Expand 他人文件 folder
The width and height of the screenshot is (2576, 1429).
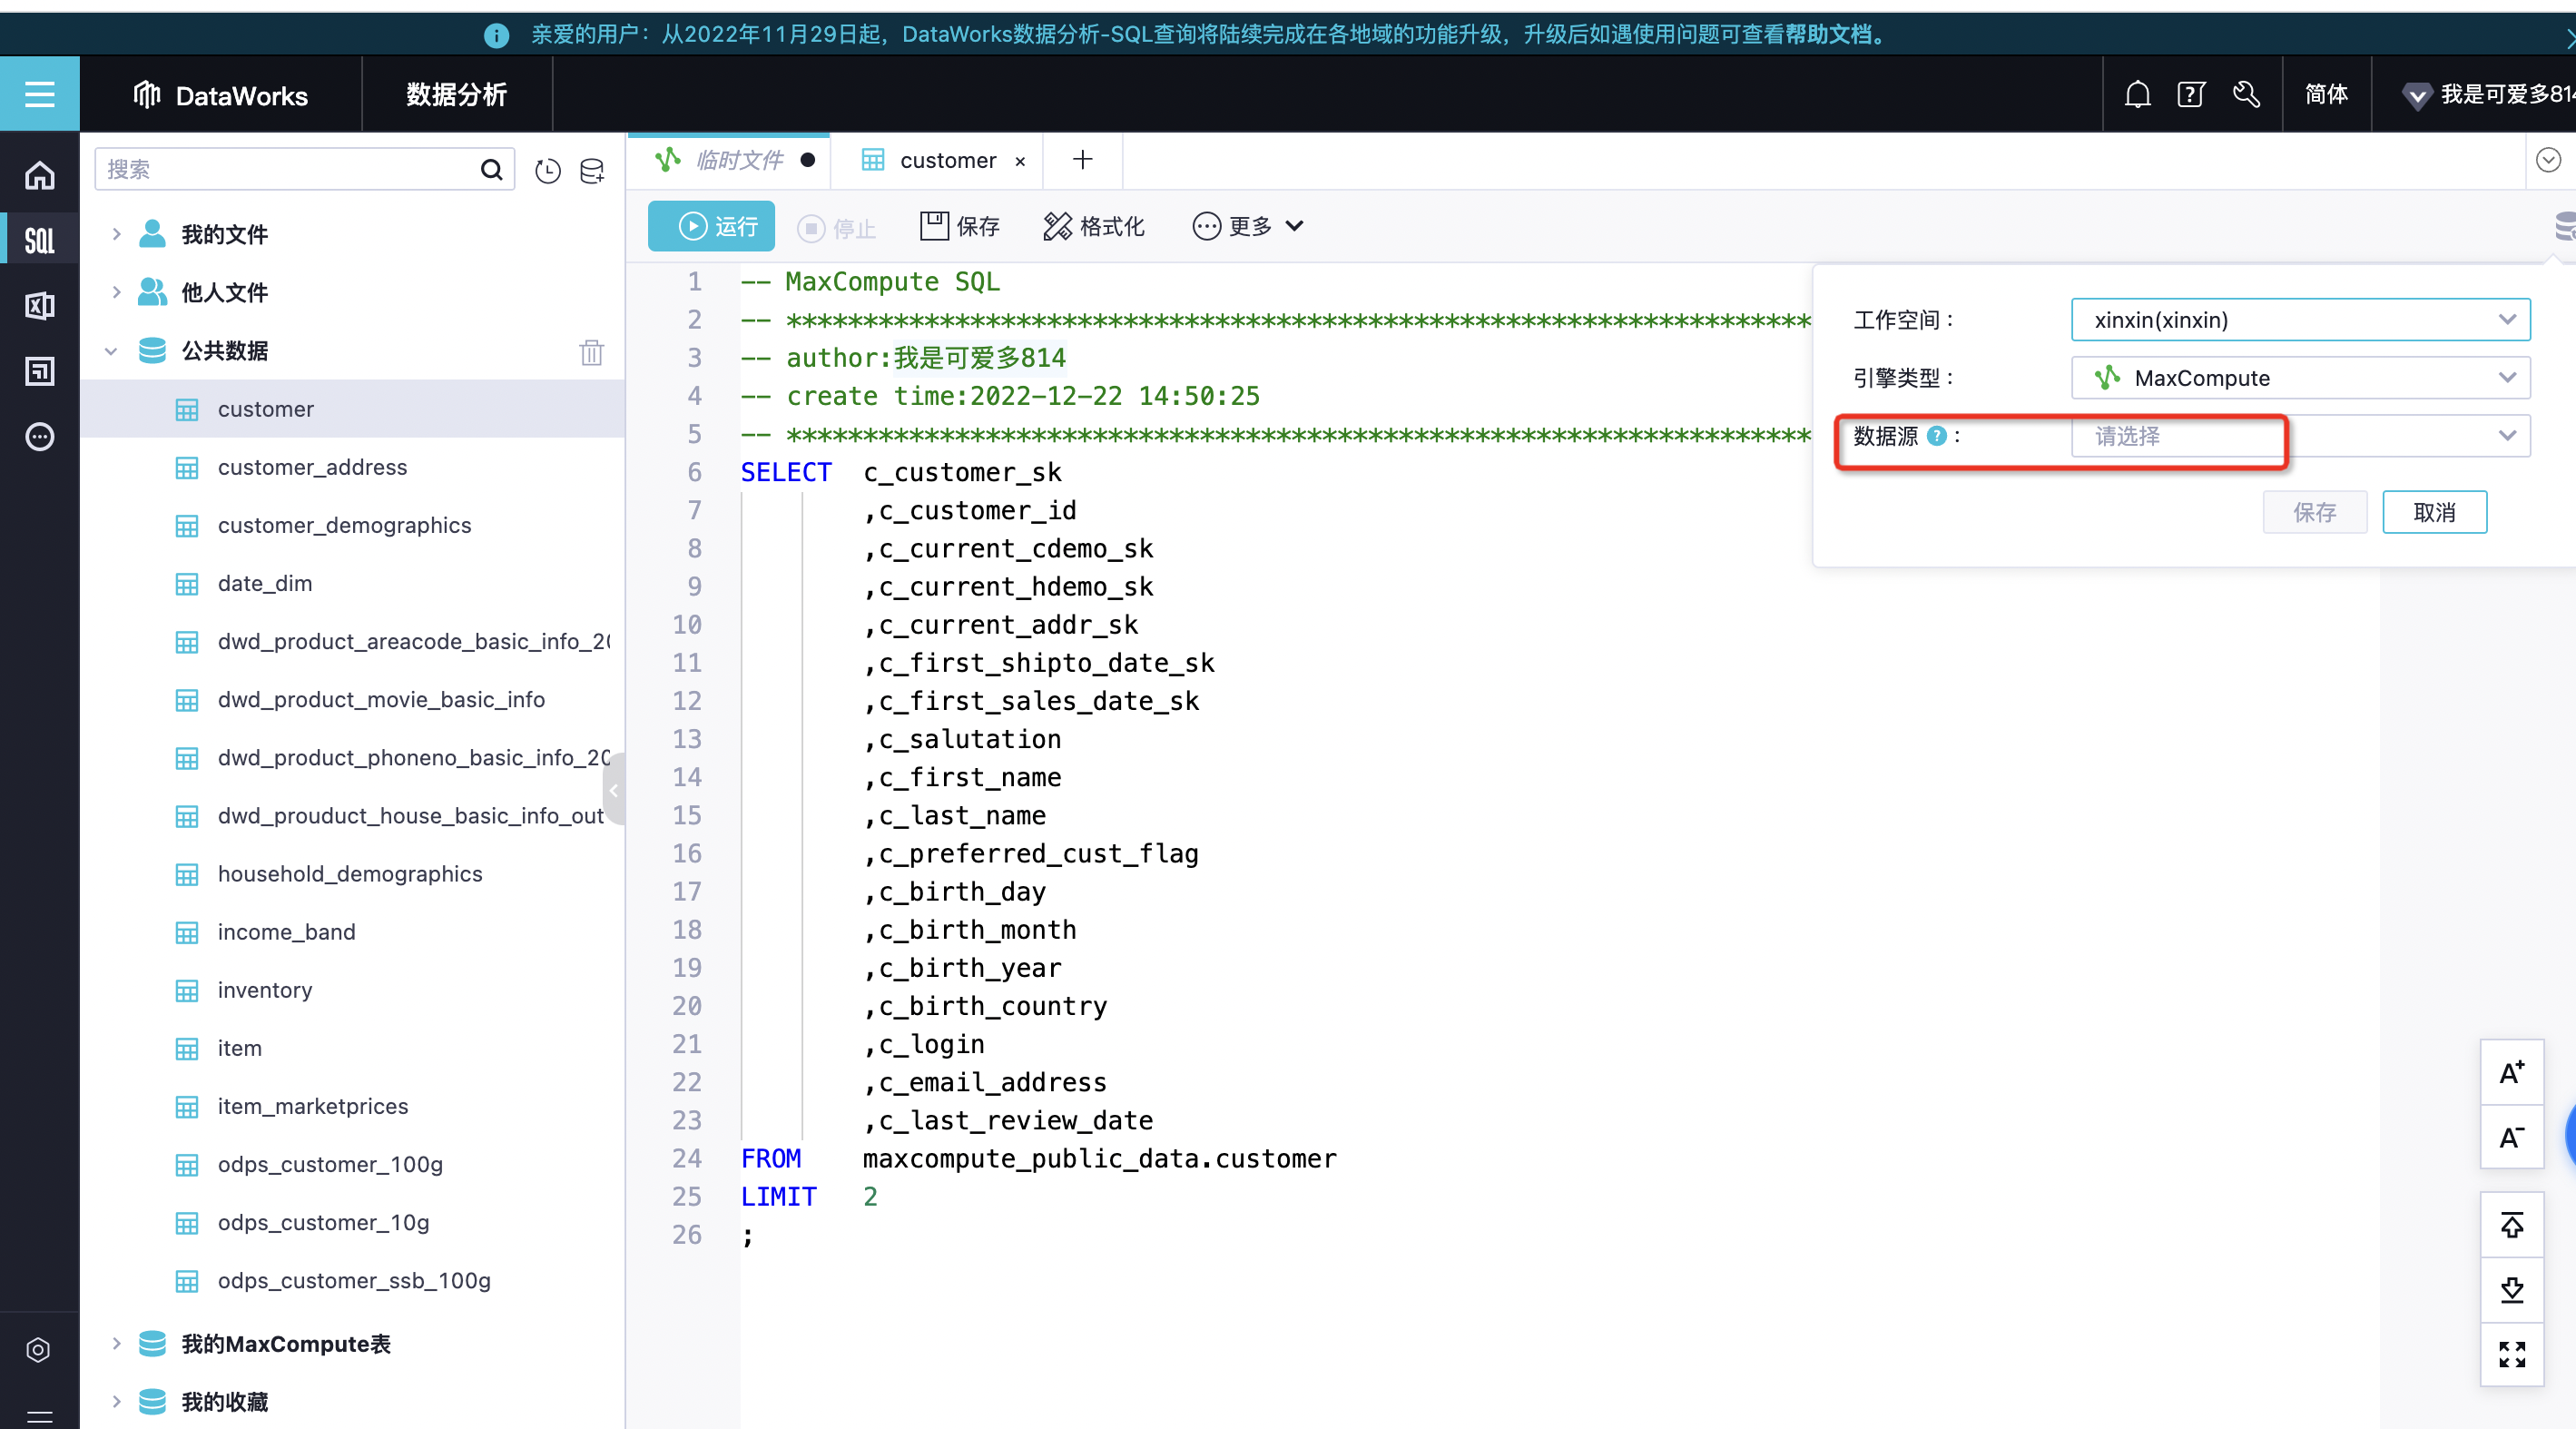pyautogui.click(x=116, y=292)
